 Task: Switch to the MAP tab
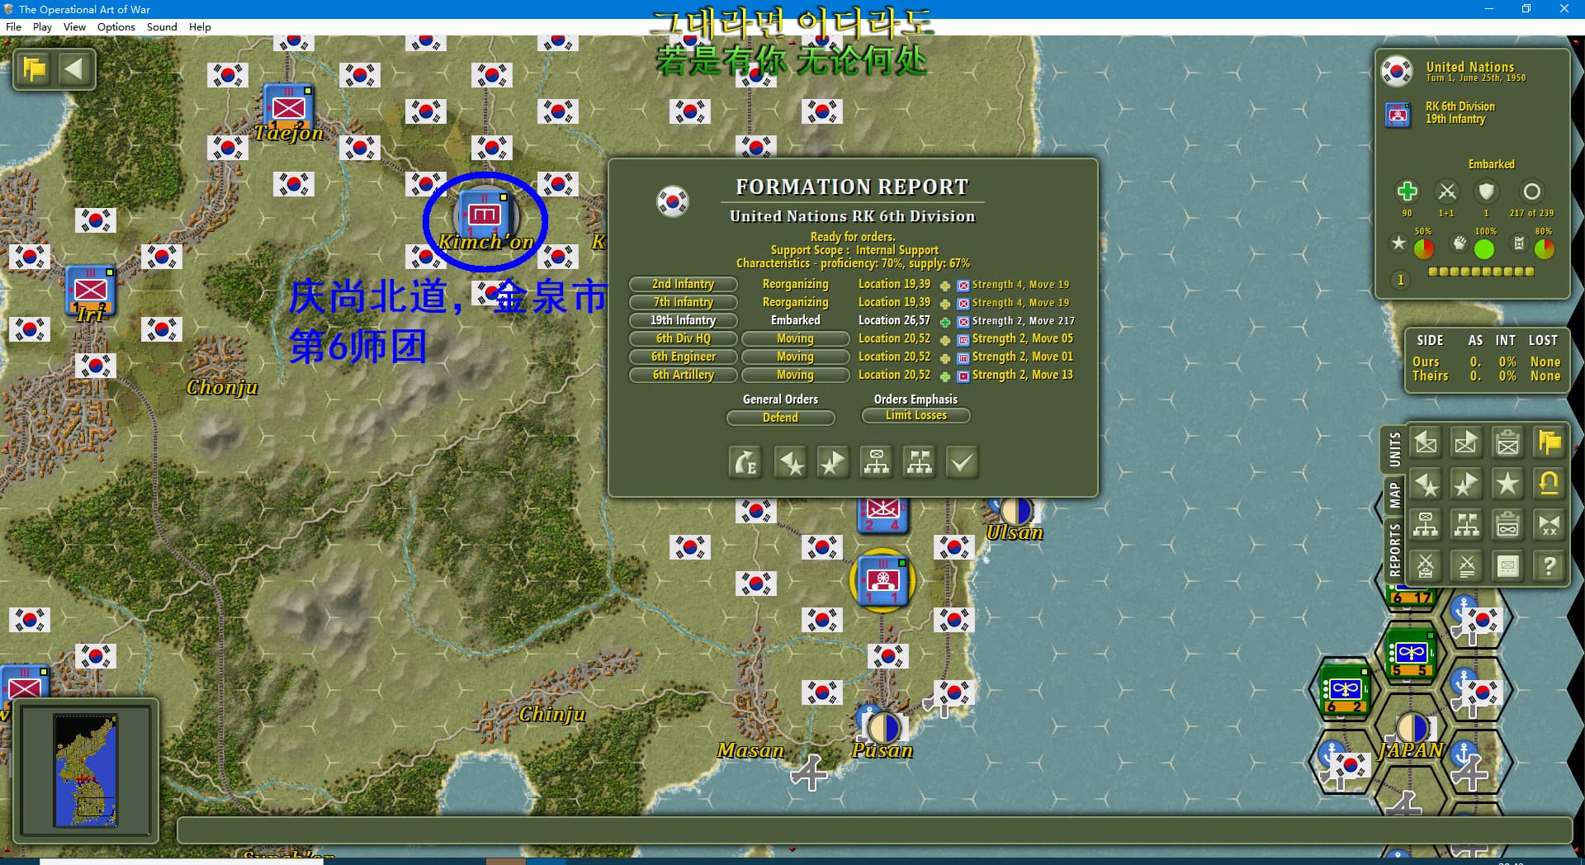tap(1394, 496)
